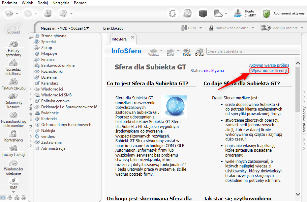Open Sprzedaż detaliczna shortcut

pyautogui.click(x=14, y=67)
